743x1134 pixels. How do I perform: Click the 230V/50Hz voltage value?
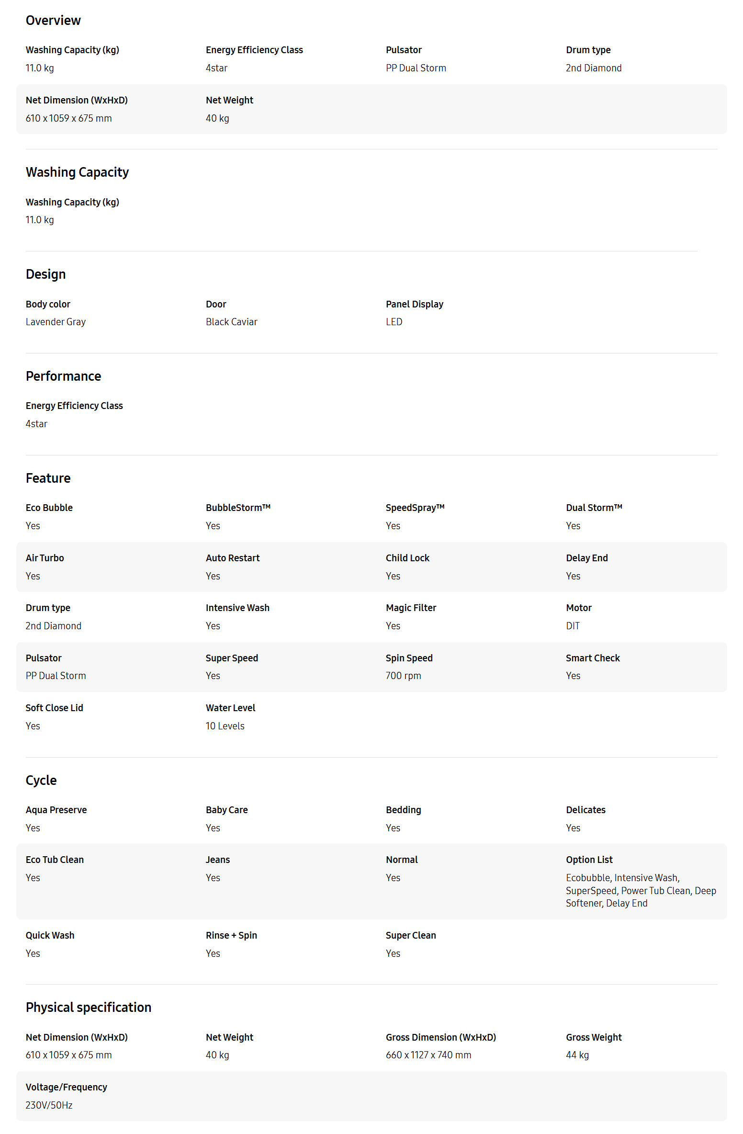click(x=49, y=1106)
